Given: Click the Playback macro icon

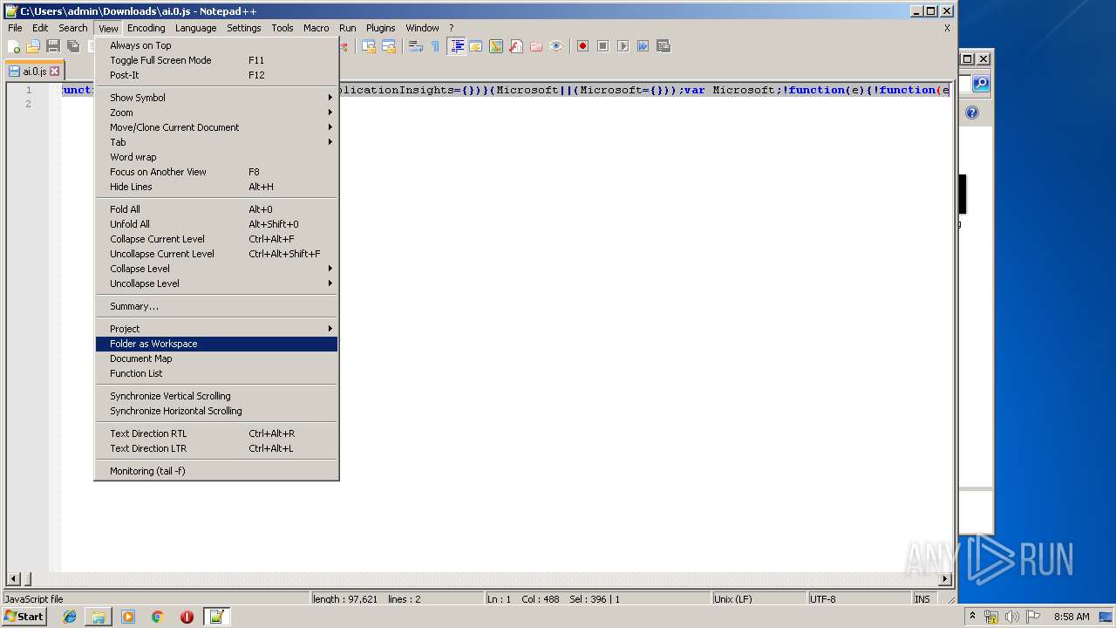Looking at the screenshot, I should 623,46.
